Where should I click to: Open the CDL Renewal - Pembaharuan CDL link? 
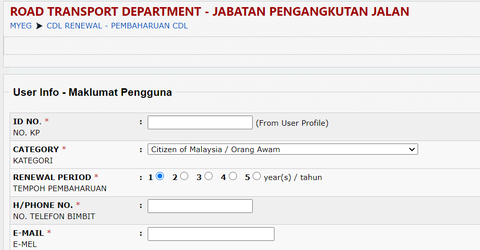pyautogui.click(x=117, y=26)
